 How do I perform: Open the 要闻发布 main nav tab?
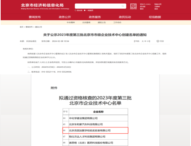tap(35, 17)
